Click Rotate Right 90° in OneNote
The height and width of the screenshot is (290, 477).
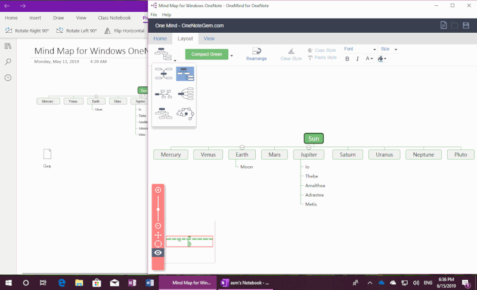click(27, 31)
